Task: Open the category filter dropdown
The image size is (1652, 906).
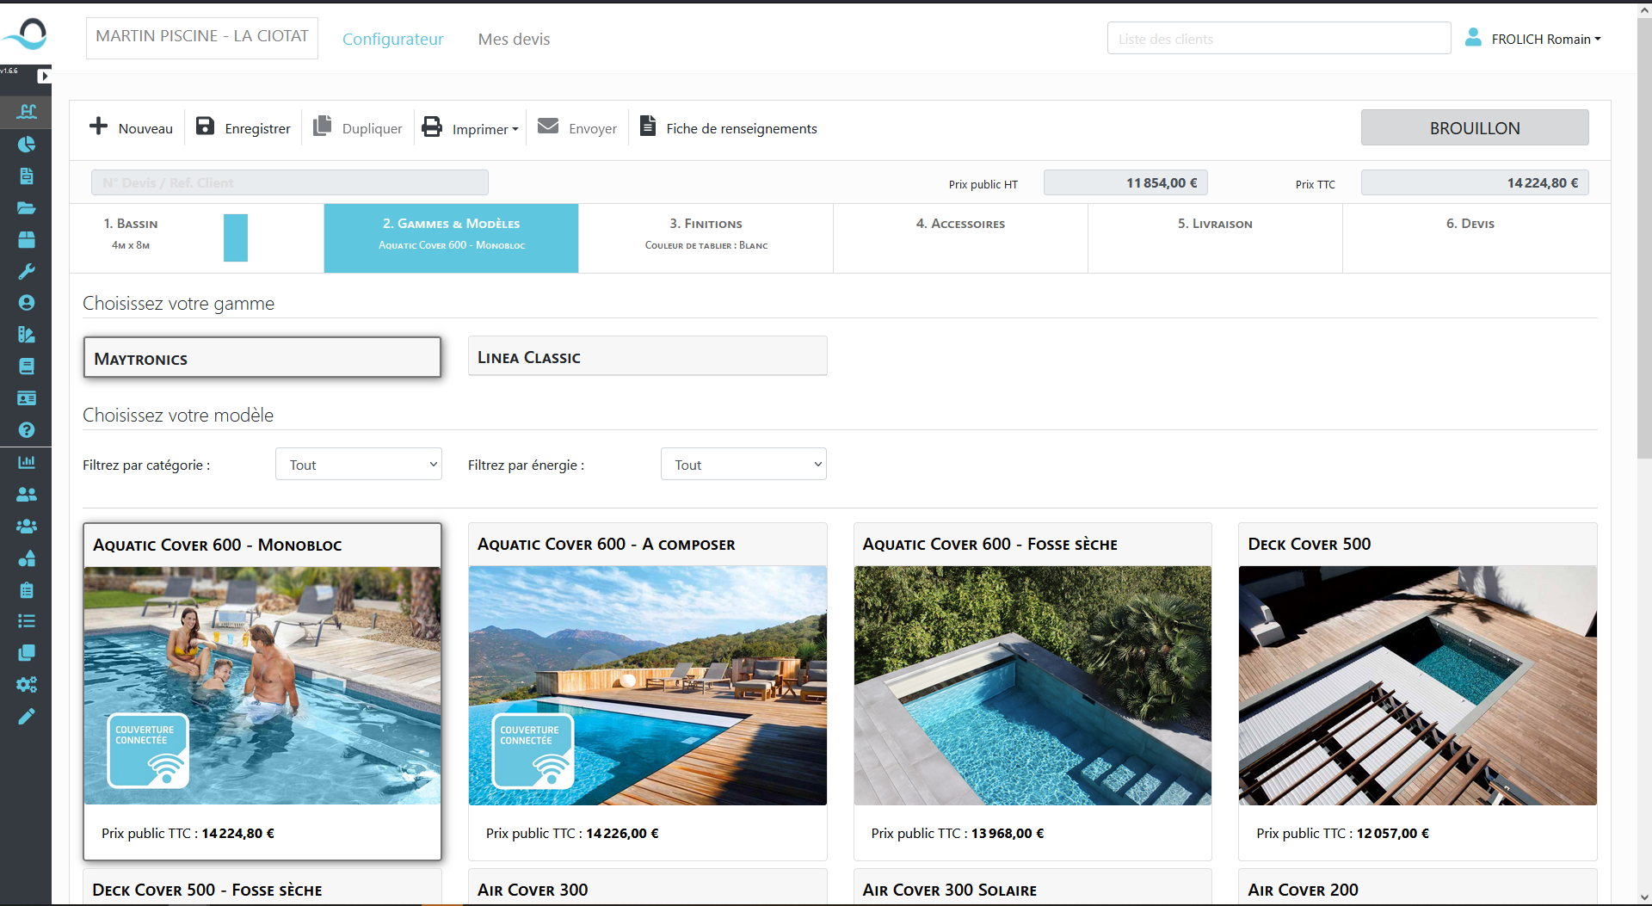Action: [359, 465]
